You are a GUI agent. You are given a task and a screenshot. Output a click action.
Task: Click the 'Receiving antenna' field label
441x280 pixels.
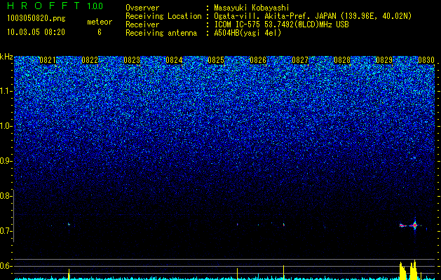click(161, 33)
